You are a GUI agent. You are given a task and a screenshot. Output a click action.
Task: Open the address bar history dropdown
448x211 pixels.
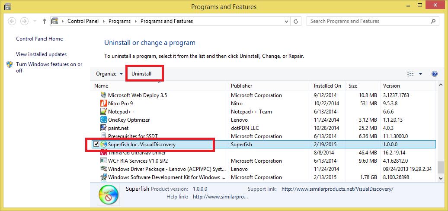[x=287, y=21]
